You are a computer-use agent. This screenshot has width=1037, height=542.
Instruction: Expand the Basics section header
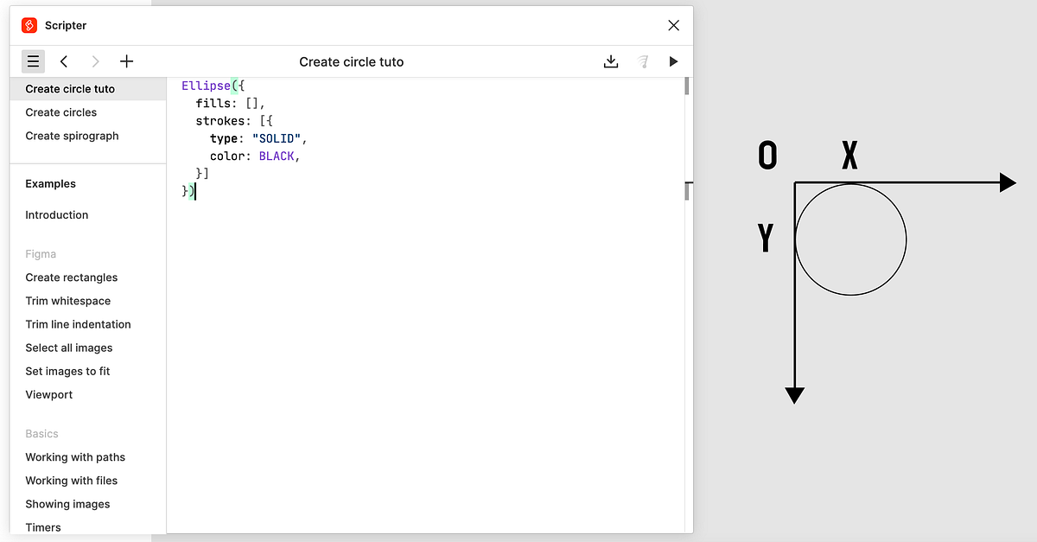click(42, 433)
